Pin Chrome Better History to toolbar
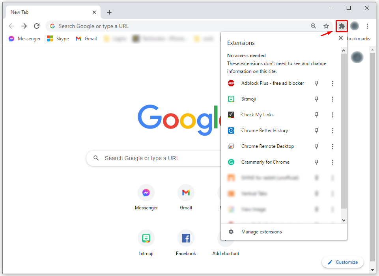 tap(316, 131)
